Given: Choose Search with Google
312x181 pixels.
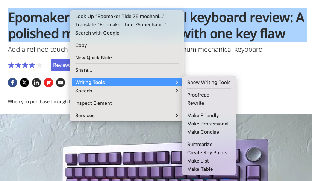Looking at the screenshot, I should coord(127,33).
